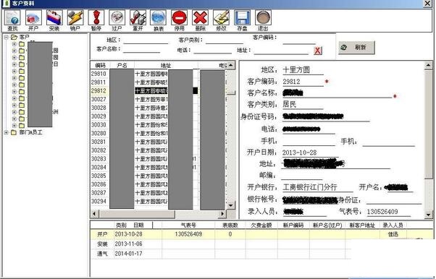
Task: Click the 客户类别 filter input field
Action: pos(225,40)
